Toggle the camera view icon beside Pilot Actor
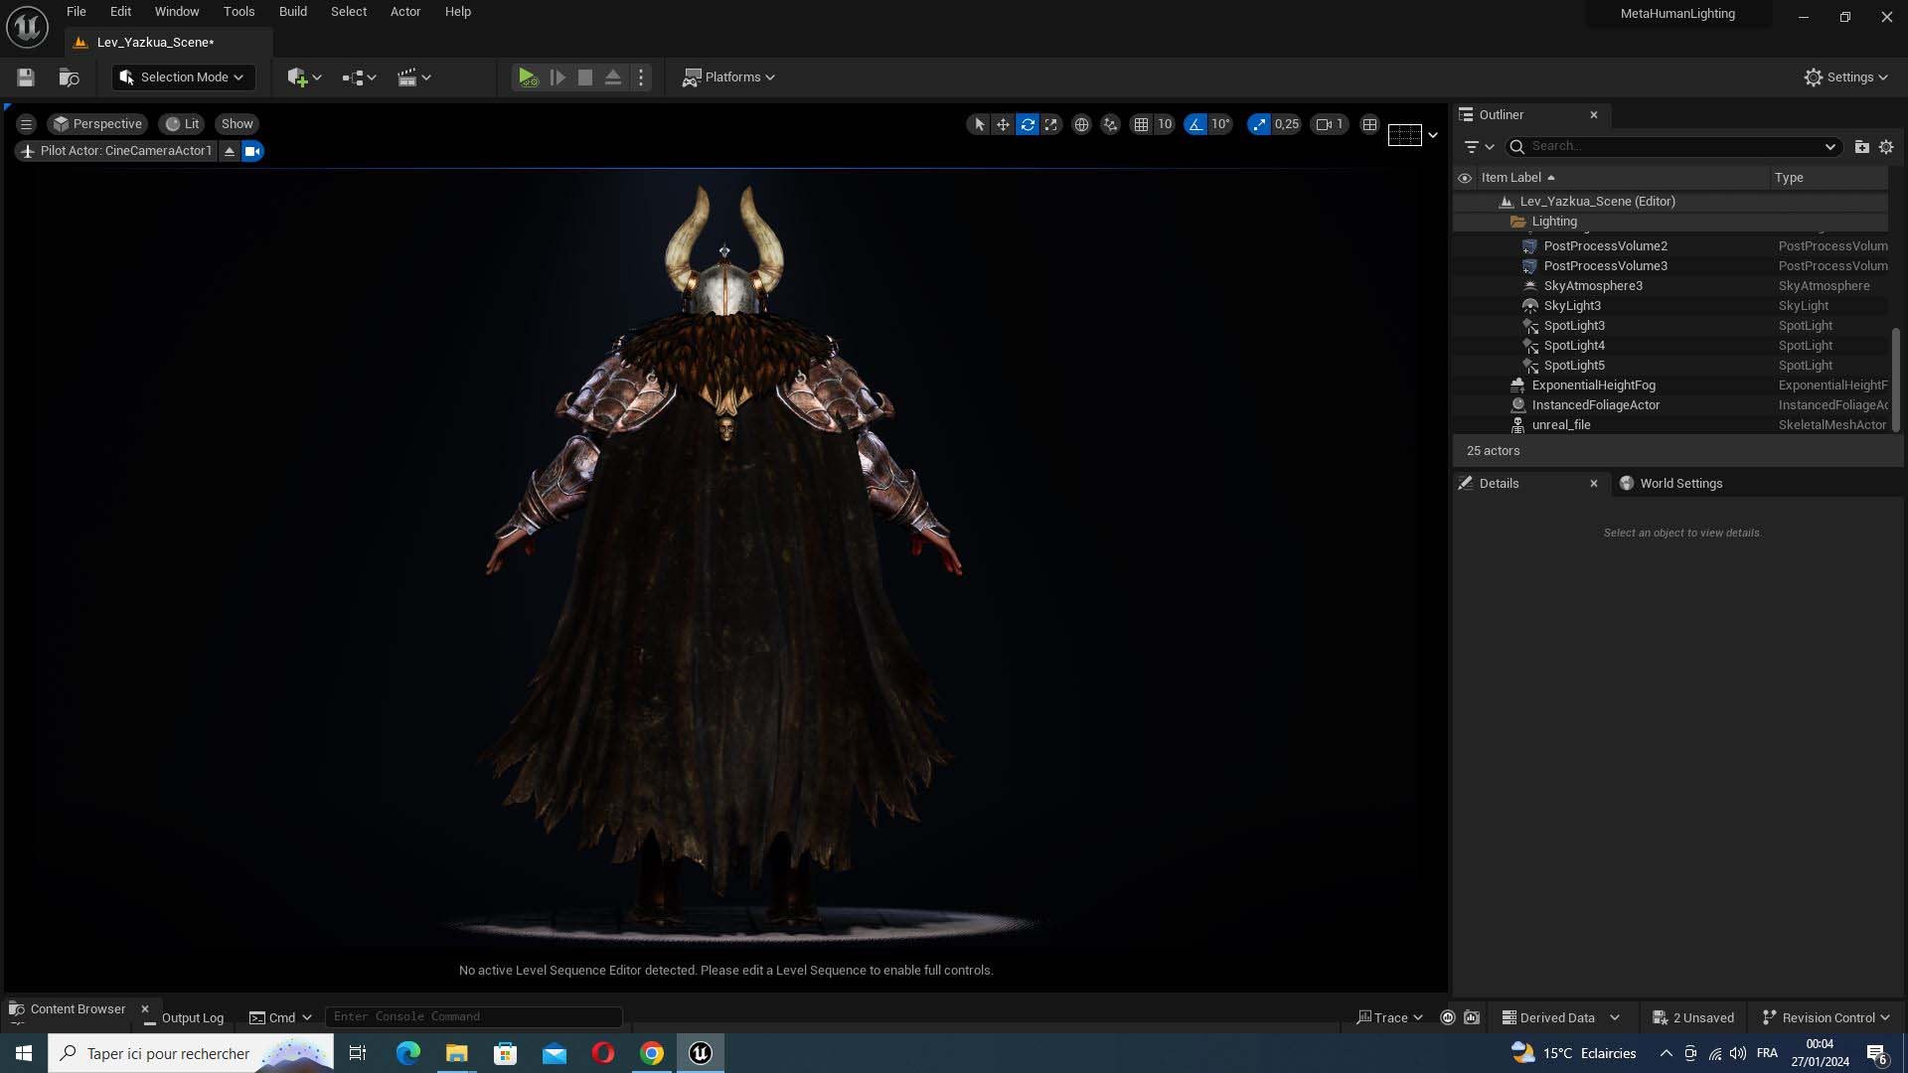This screenshot has width=1908, height=1073. tap(252, 151)
